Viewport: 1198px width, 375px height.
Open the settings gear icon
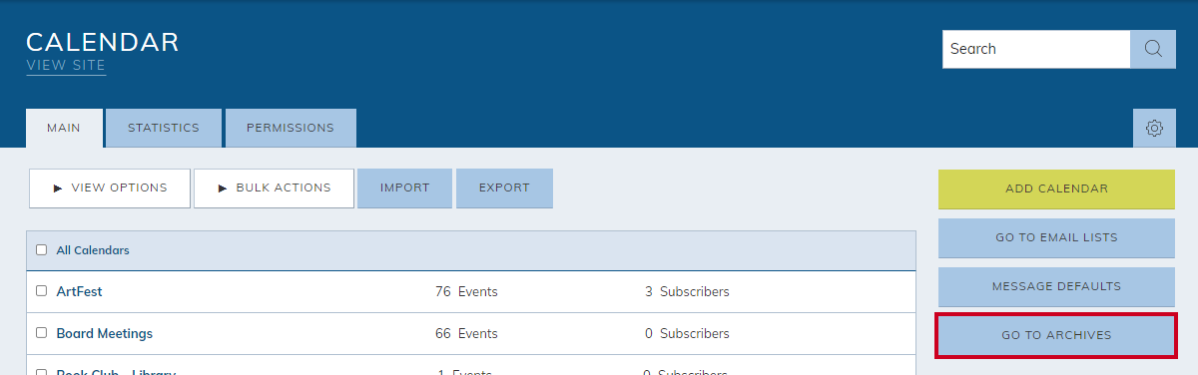point(1154,129)
